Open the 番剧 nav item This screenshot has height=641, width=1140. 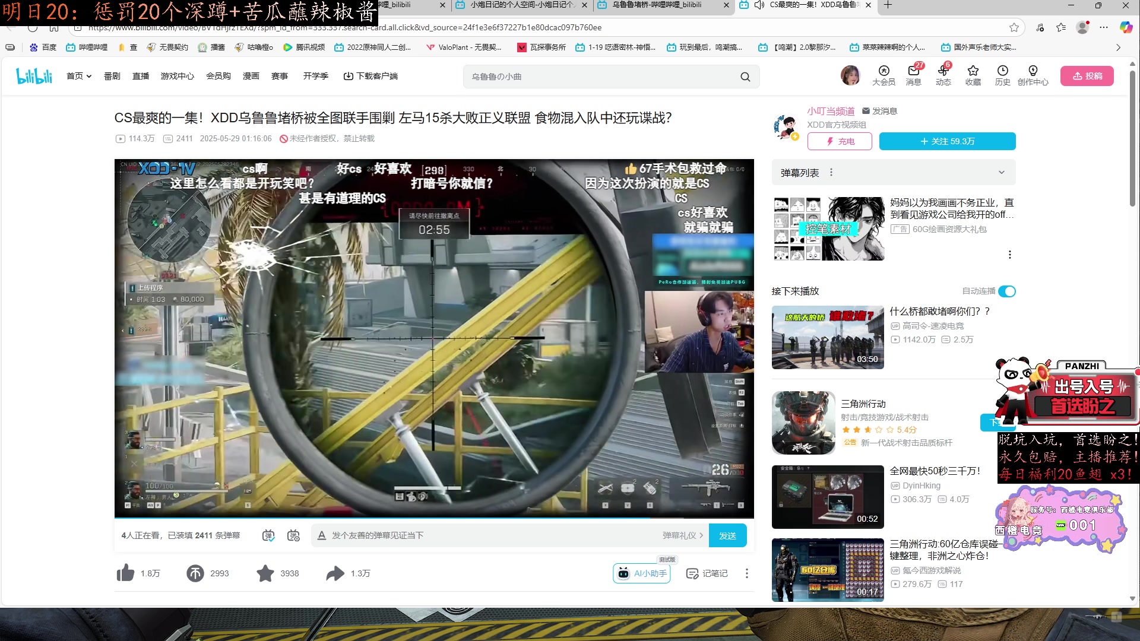tap(112, 76)
